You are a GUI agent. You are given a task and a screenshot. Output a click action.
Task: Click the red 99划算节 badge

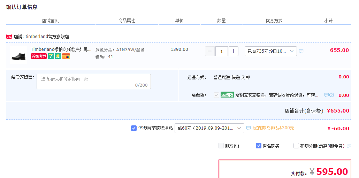coord(39,56)
